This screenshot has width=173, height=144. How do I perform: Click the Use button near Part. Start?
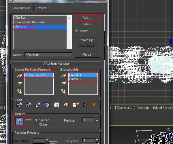click(x=53, y=143)
